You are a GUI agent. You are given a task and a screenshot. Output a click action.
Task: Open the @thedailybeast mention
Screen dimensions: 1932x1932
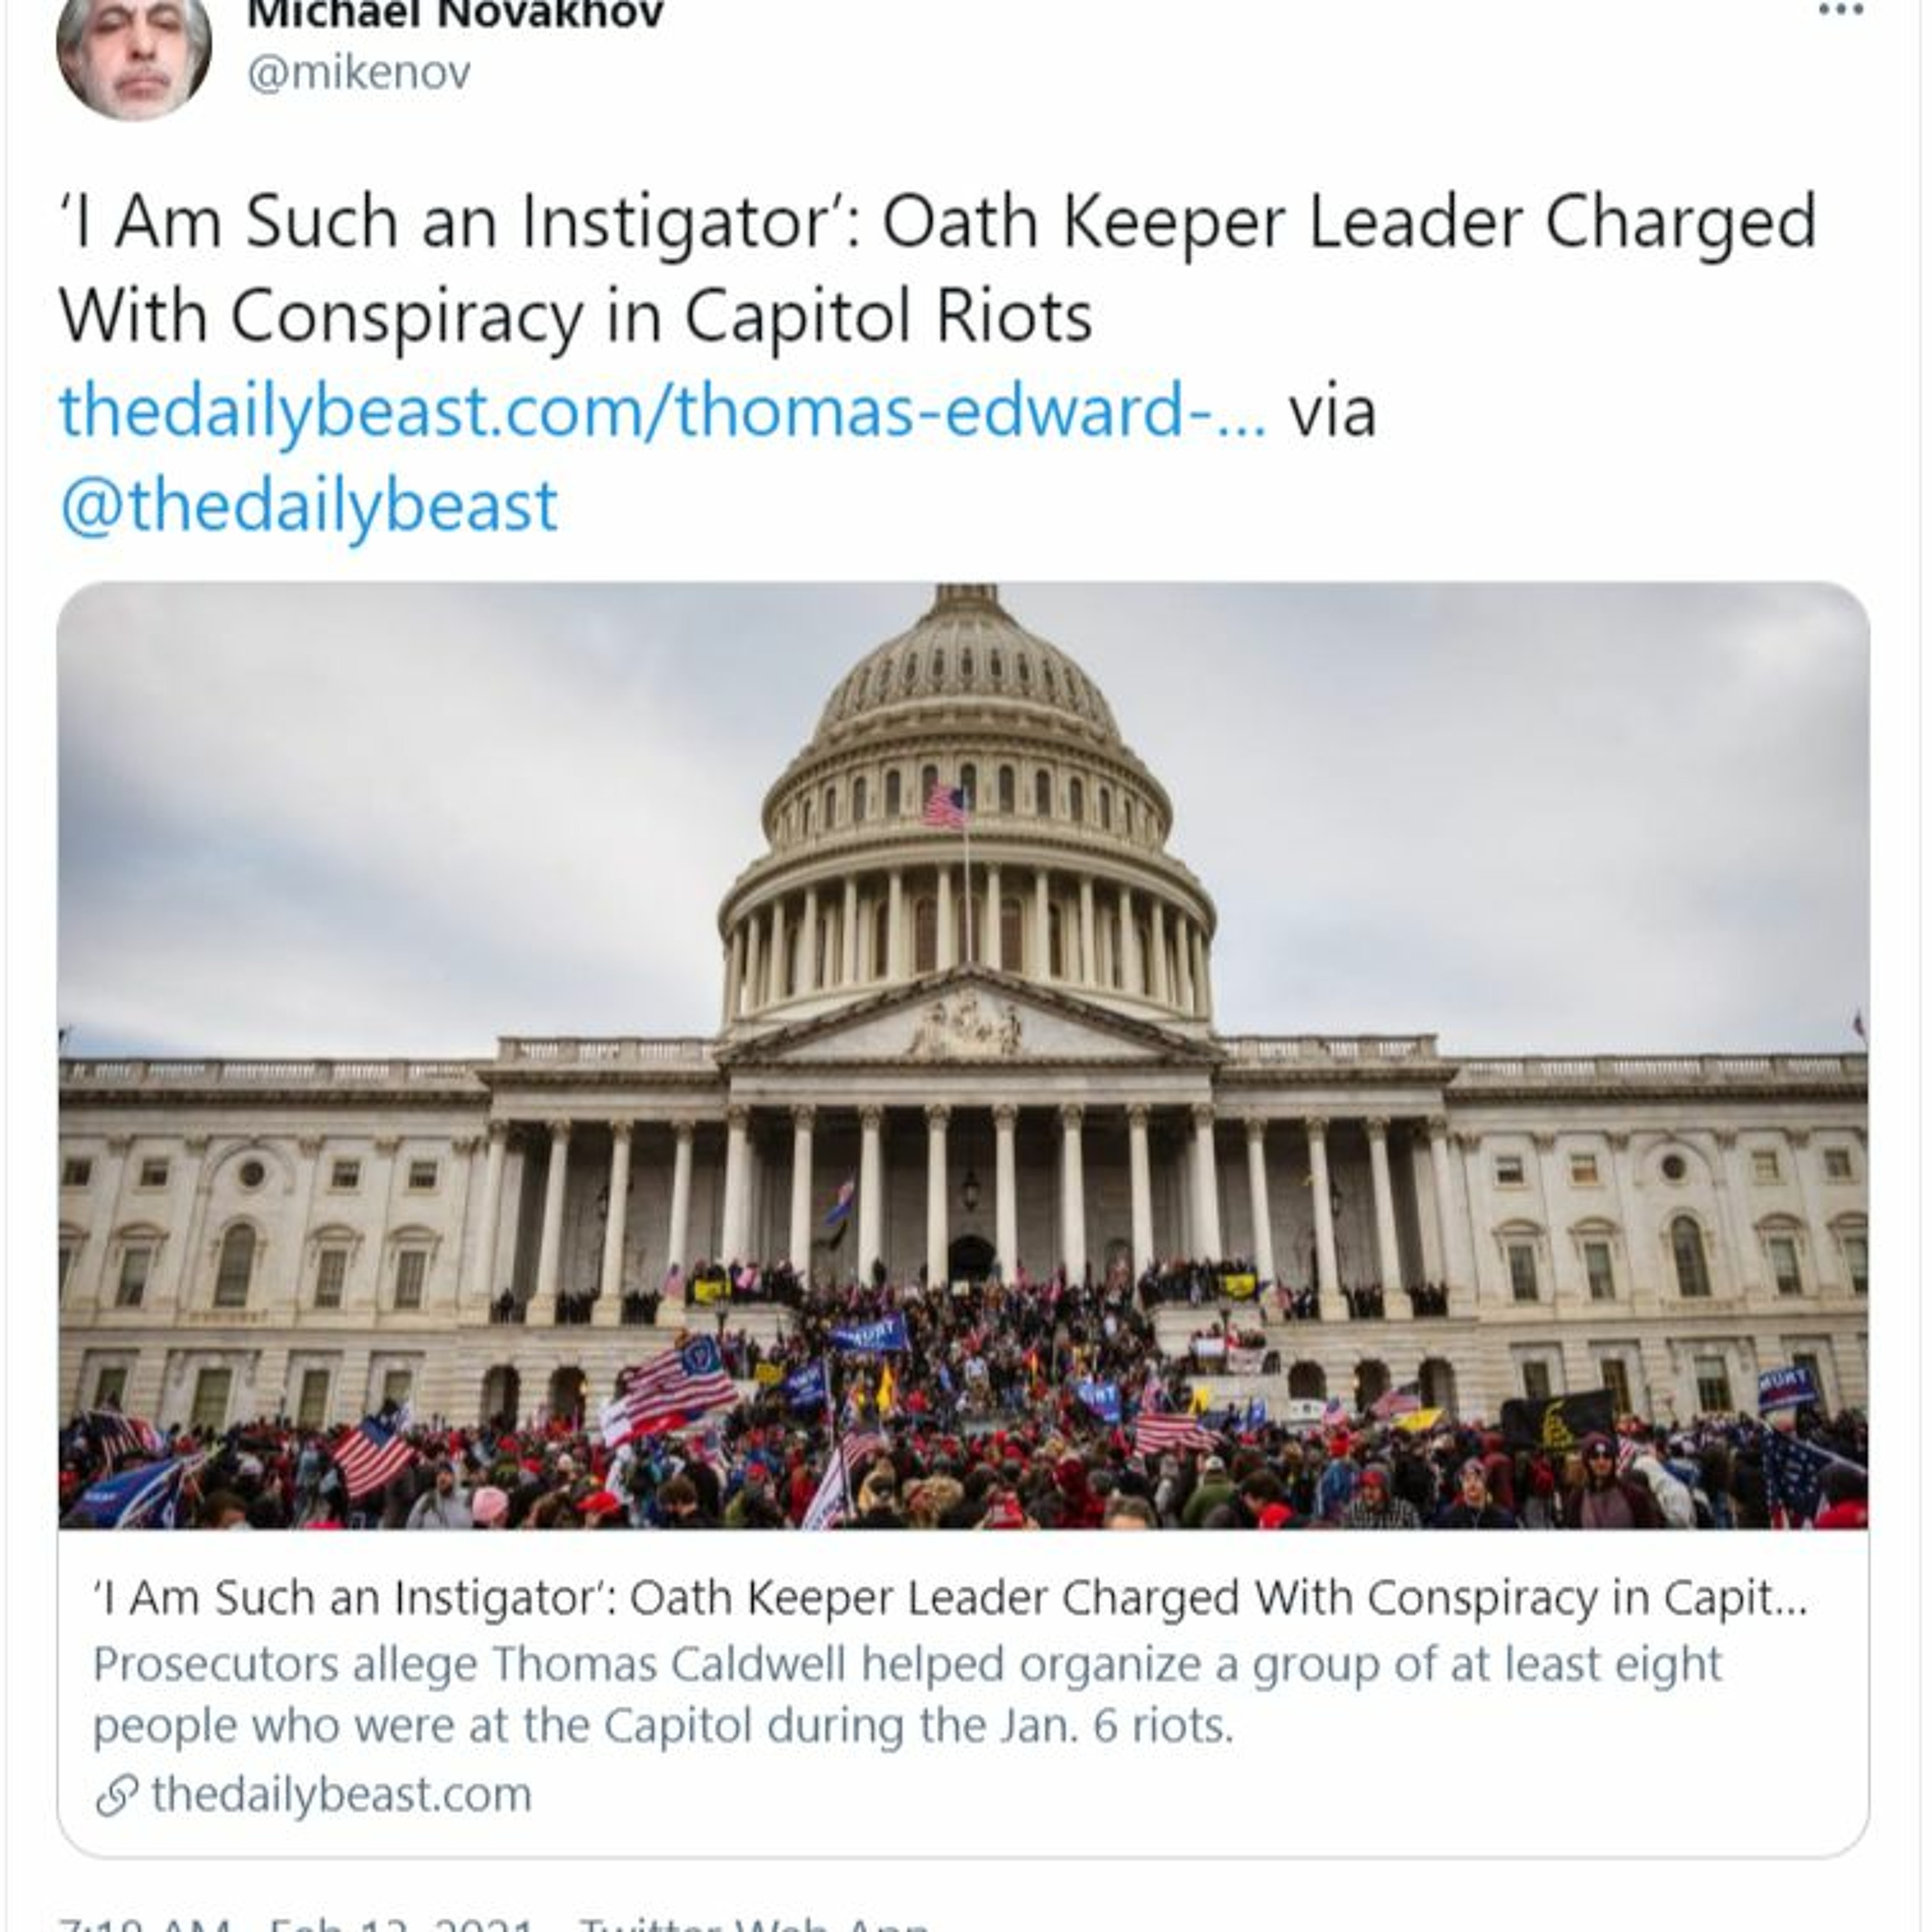(x=309, y=506)
